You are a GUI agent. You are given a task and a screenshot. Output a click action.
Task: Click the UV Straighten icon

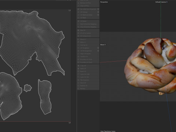pyautogui.click(x=78, y=48)
